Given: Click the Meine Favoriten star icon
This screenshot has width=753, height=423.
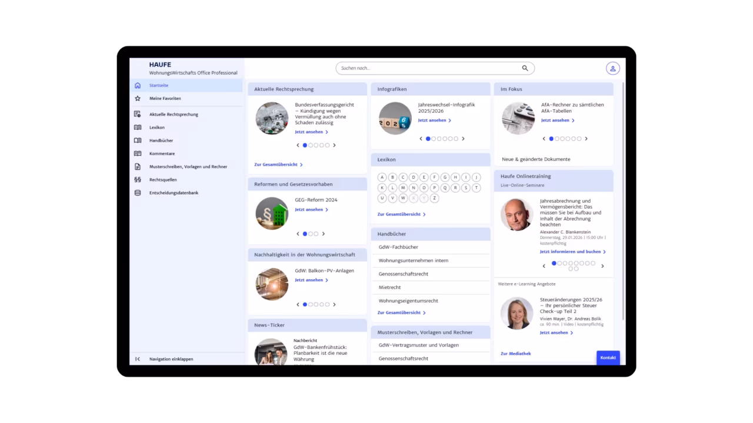Looking at the screenshot, I should 138,99.
